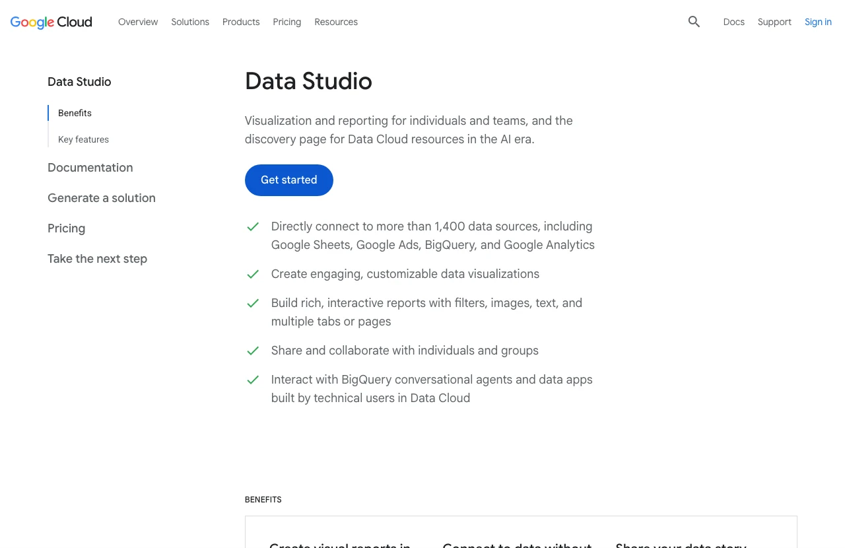This screenshot has height=548, width=845.
Task: Open the Support link
Action: (x=774, y=22)
